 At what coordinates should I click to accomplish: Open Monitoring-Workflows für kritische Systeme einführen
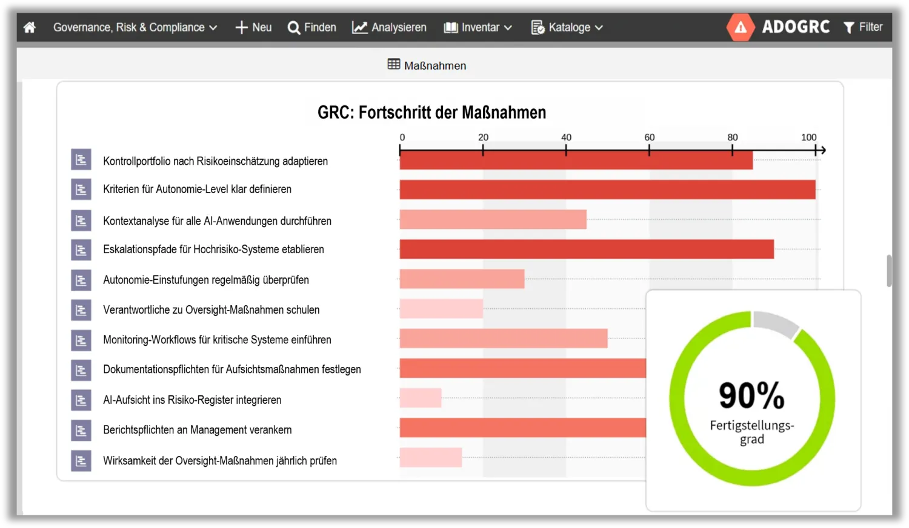pyautogui.click(x=217, y=340)
